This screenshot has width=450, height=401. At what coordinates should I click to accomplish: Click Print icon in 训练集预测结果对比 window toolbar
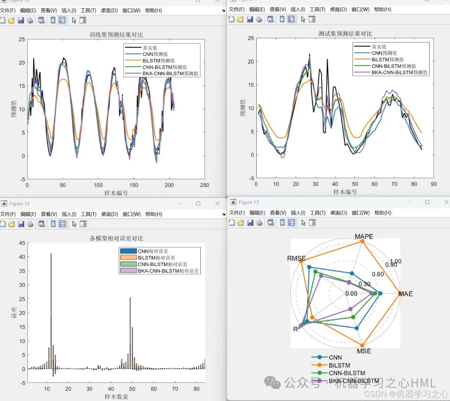(30, 20)
